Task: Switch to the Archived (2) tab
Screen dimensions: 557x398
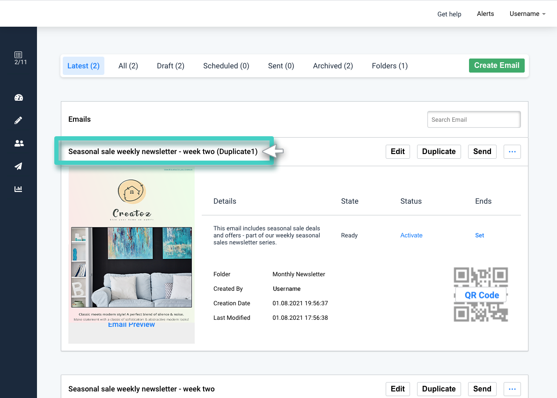Action: [x=333, y=66]
